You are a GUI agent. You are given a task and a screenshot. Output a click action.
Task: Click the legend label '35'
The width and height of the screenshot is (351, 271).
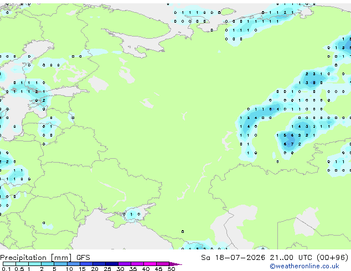[x=133, y=269]
